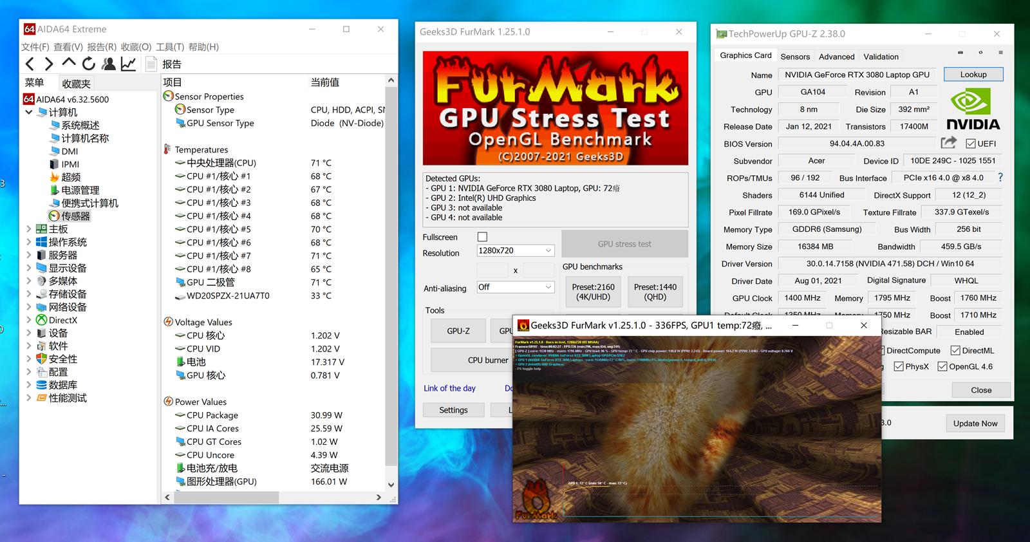This screenshot has height=542, width=1030.
Task: Select the IPMI server icon
Action: pos(55,164)
